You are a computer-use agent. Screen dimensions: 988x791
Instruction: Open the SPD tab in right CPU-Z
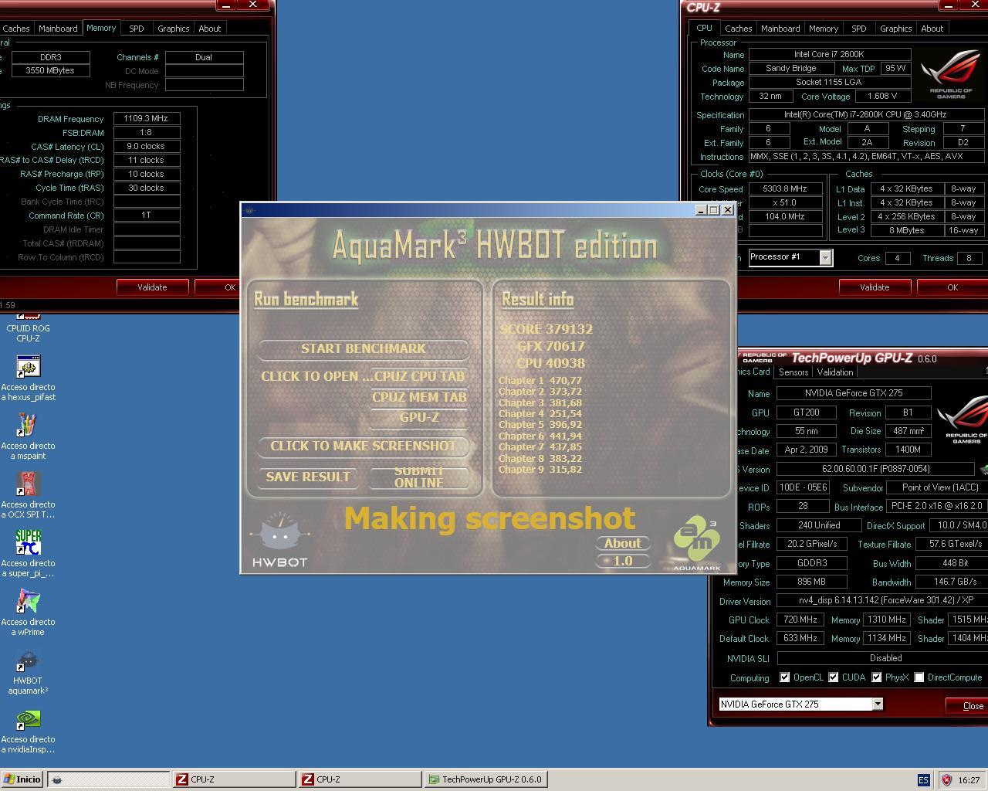(859, 29)
